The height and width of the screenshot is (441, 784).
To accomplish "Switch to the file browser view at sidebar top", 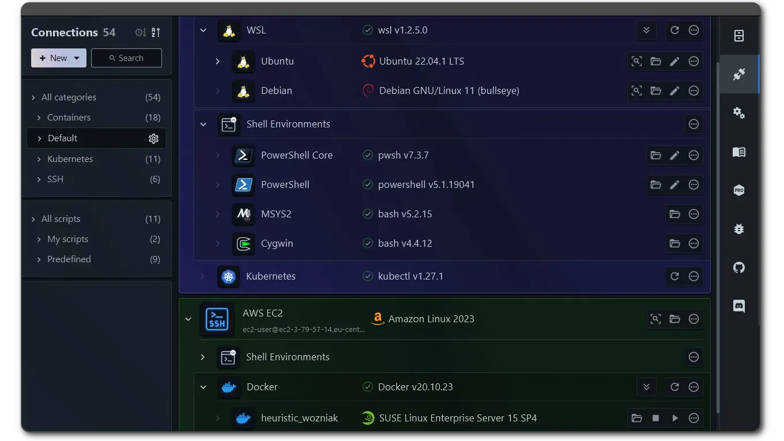I will tap(739, 36).
